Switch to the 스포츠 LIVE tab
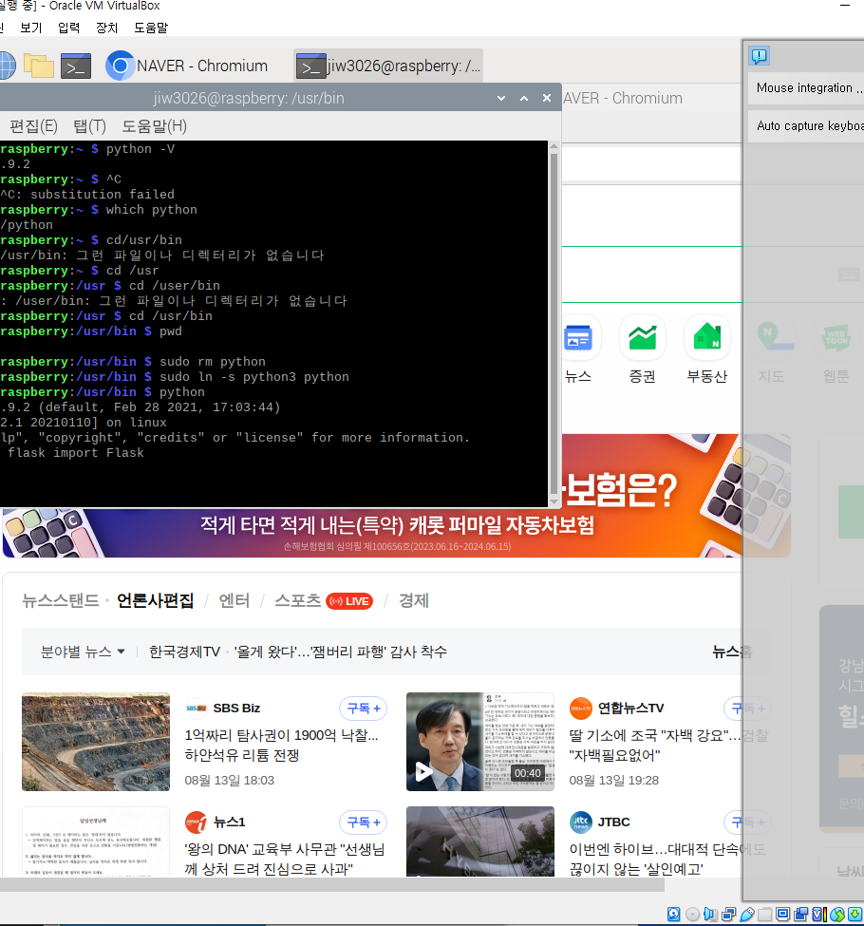Viewport: 864px width, 926px height. [x=324, y=600]
